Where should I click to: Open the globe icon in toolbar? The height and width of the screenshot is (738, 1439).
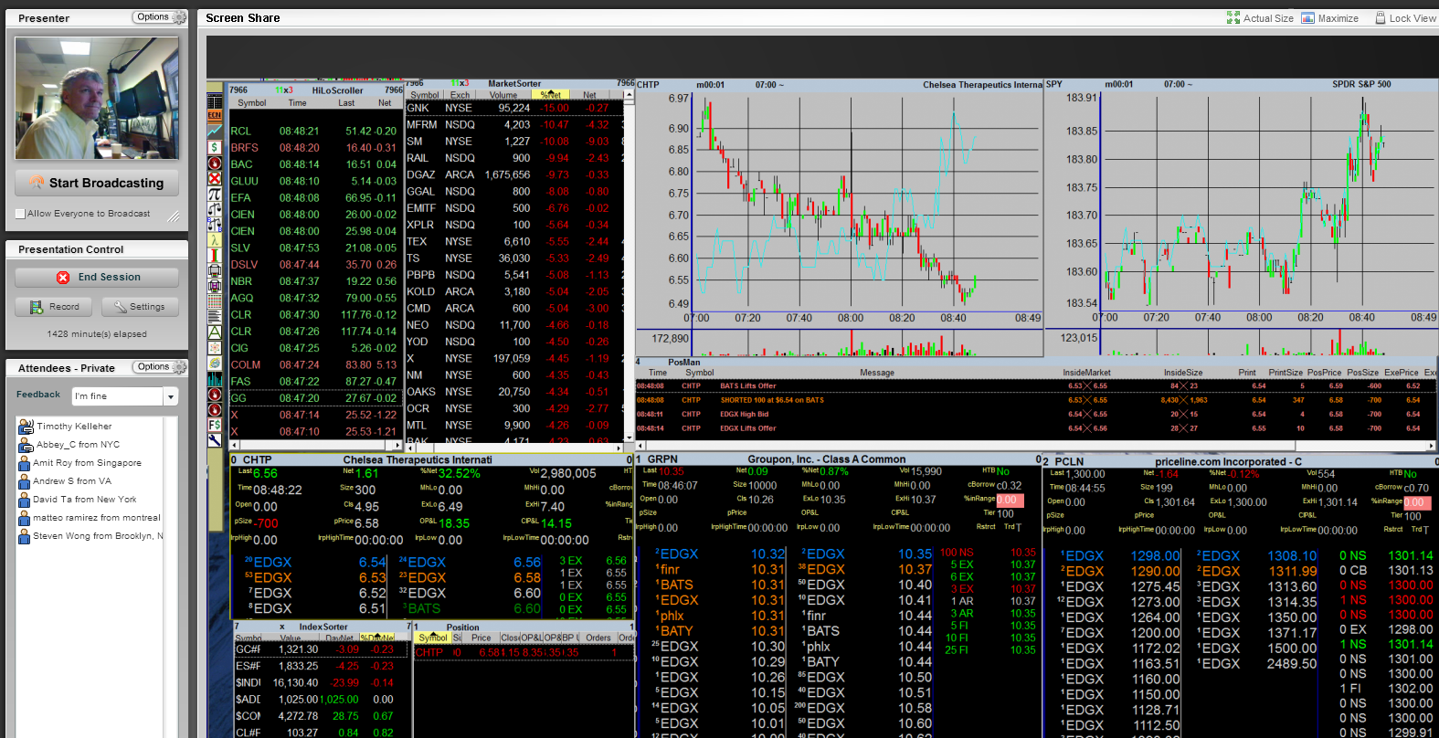(215, 364)
